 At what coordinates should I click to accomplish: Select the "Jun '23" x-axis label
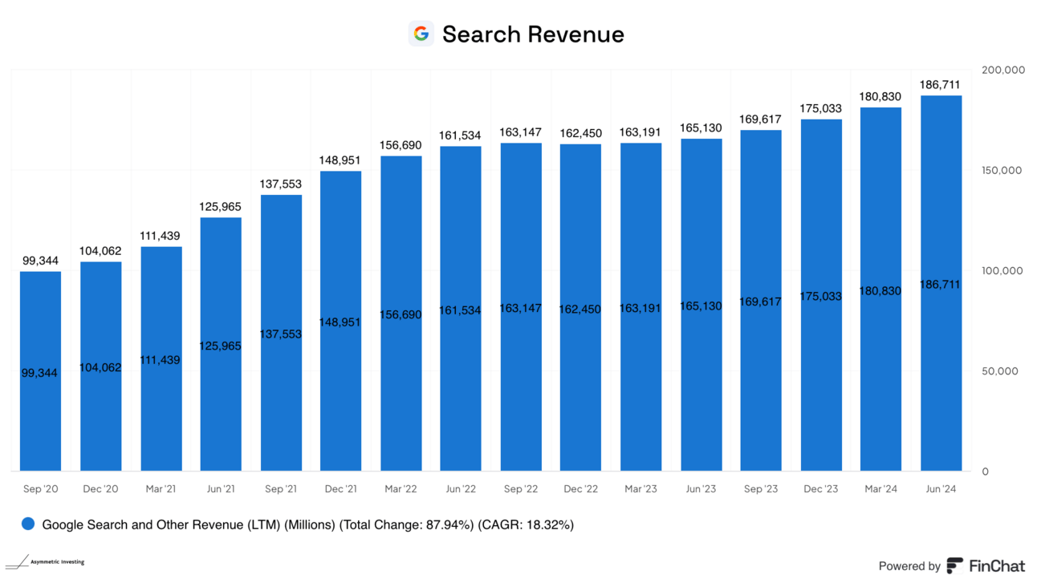(x=701, y=488)
